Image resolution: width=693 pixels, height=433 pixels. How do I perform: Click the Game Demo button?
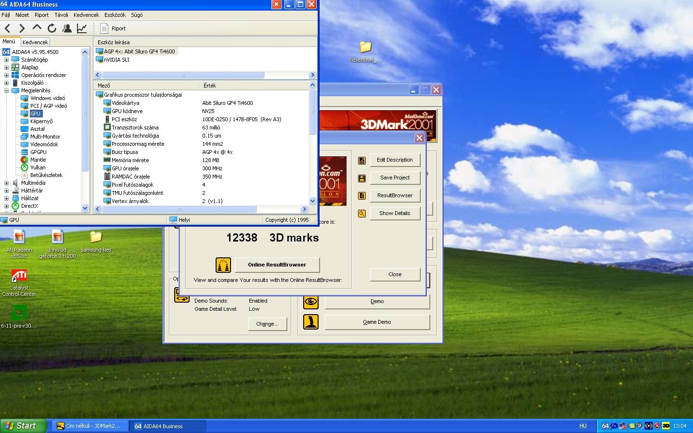coord(377,322)
